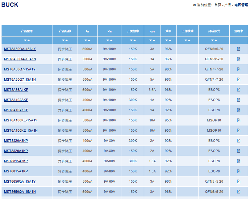
Task: Open the PDF datasheet for MST8A35A1KP
Action: point(239,90)
